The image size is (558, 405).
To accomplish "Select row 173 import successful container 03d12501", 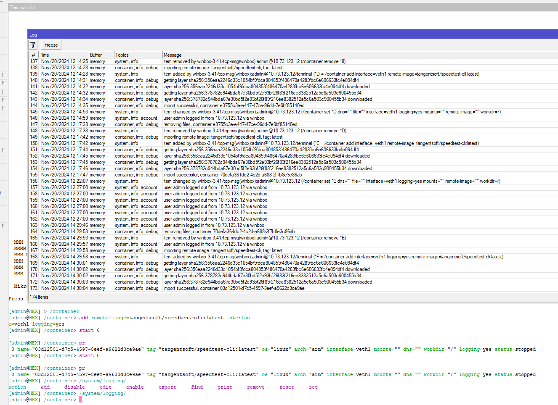I will click(293, 288).
